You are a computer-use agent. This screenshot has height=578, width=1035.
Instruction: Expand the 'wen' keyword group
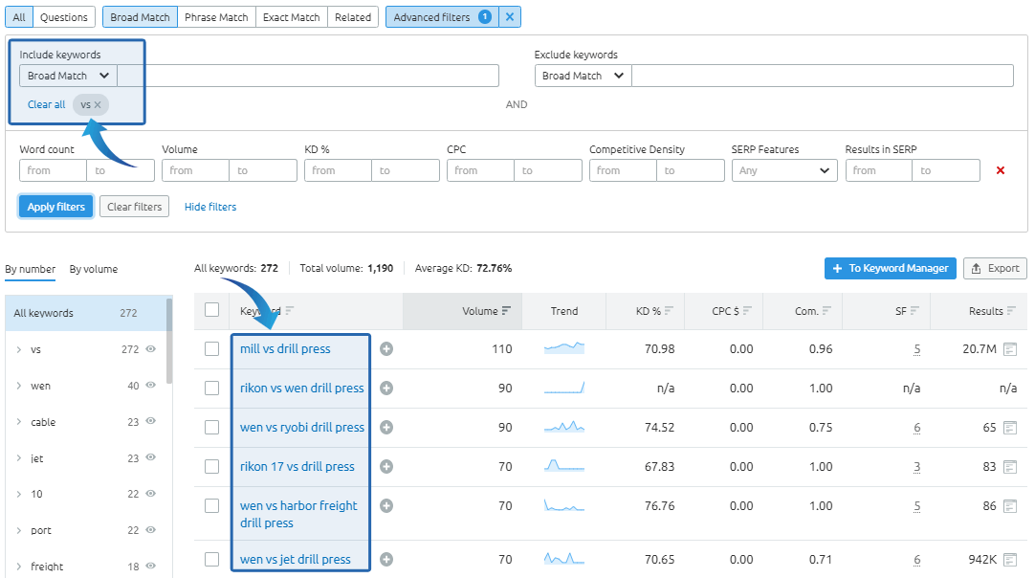point(18,386)
